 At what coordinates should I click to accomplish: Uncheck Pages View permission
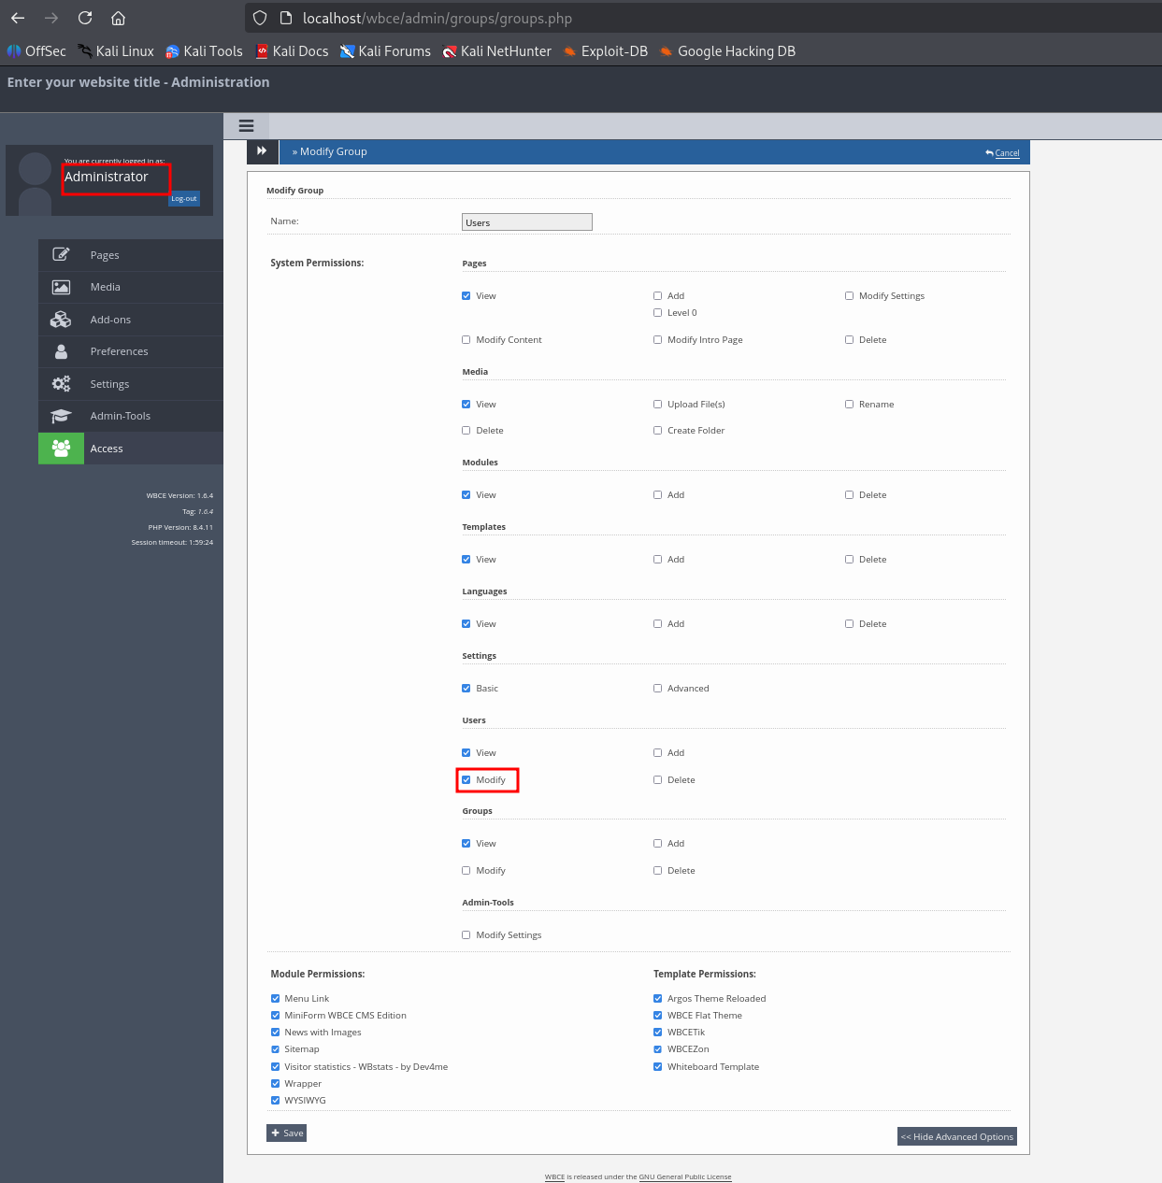pyautogui.click(x=466, y=295)
